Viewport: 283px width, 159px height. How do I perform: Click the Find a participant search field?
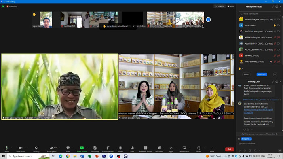[260, 13]
